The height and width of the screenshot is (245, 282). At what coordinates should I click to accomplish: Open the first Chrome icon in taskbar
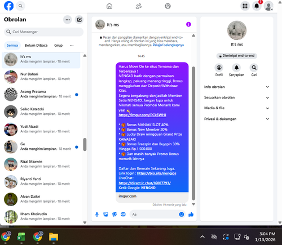point(6,237)
